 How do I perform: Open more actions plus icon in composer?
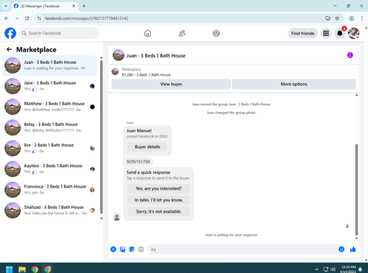tap(113, 249)
